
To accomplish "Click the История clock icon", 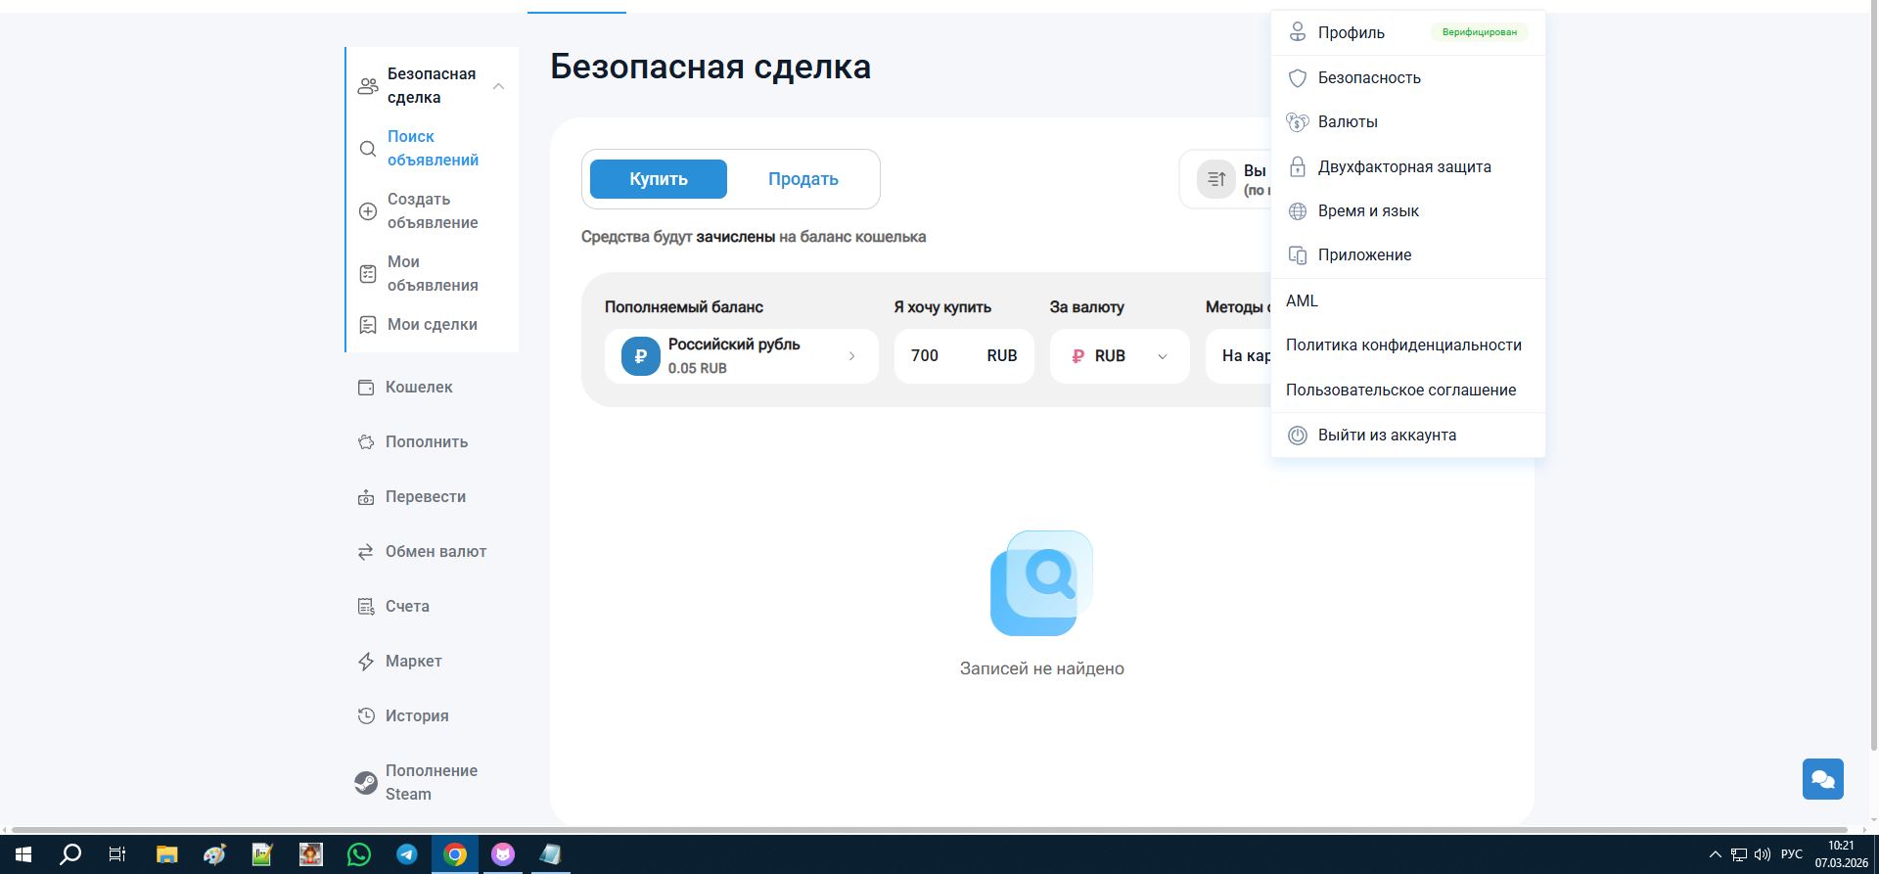I will [x=366, y=715].
